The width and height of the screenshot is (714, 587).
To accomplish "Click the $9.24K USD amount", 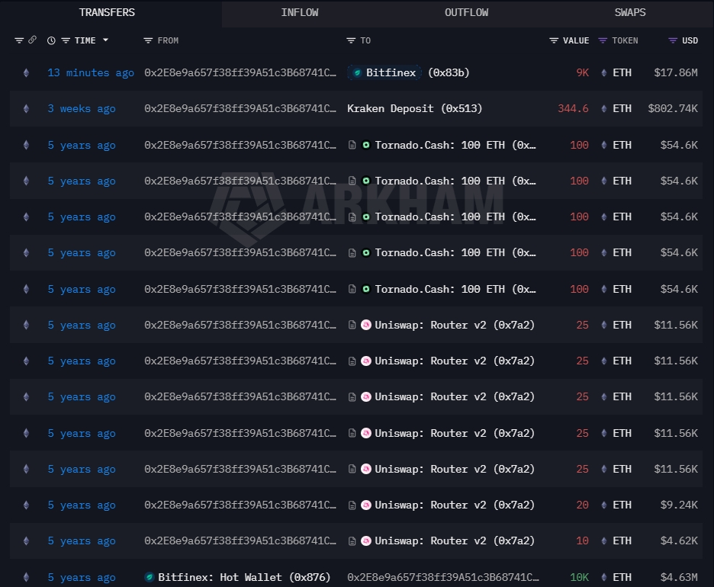I will tap(679, 505).
